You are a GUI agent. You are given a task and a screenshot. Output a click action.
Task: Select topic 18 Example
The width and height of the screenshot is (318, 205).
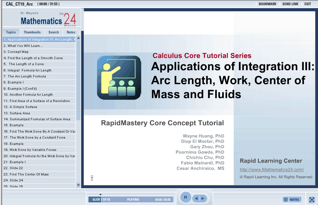[39, 144]
